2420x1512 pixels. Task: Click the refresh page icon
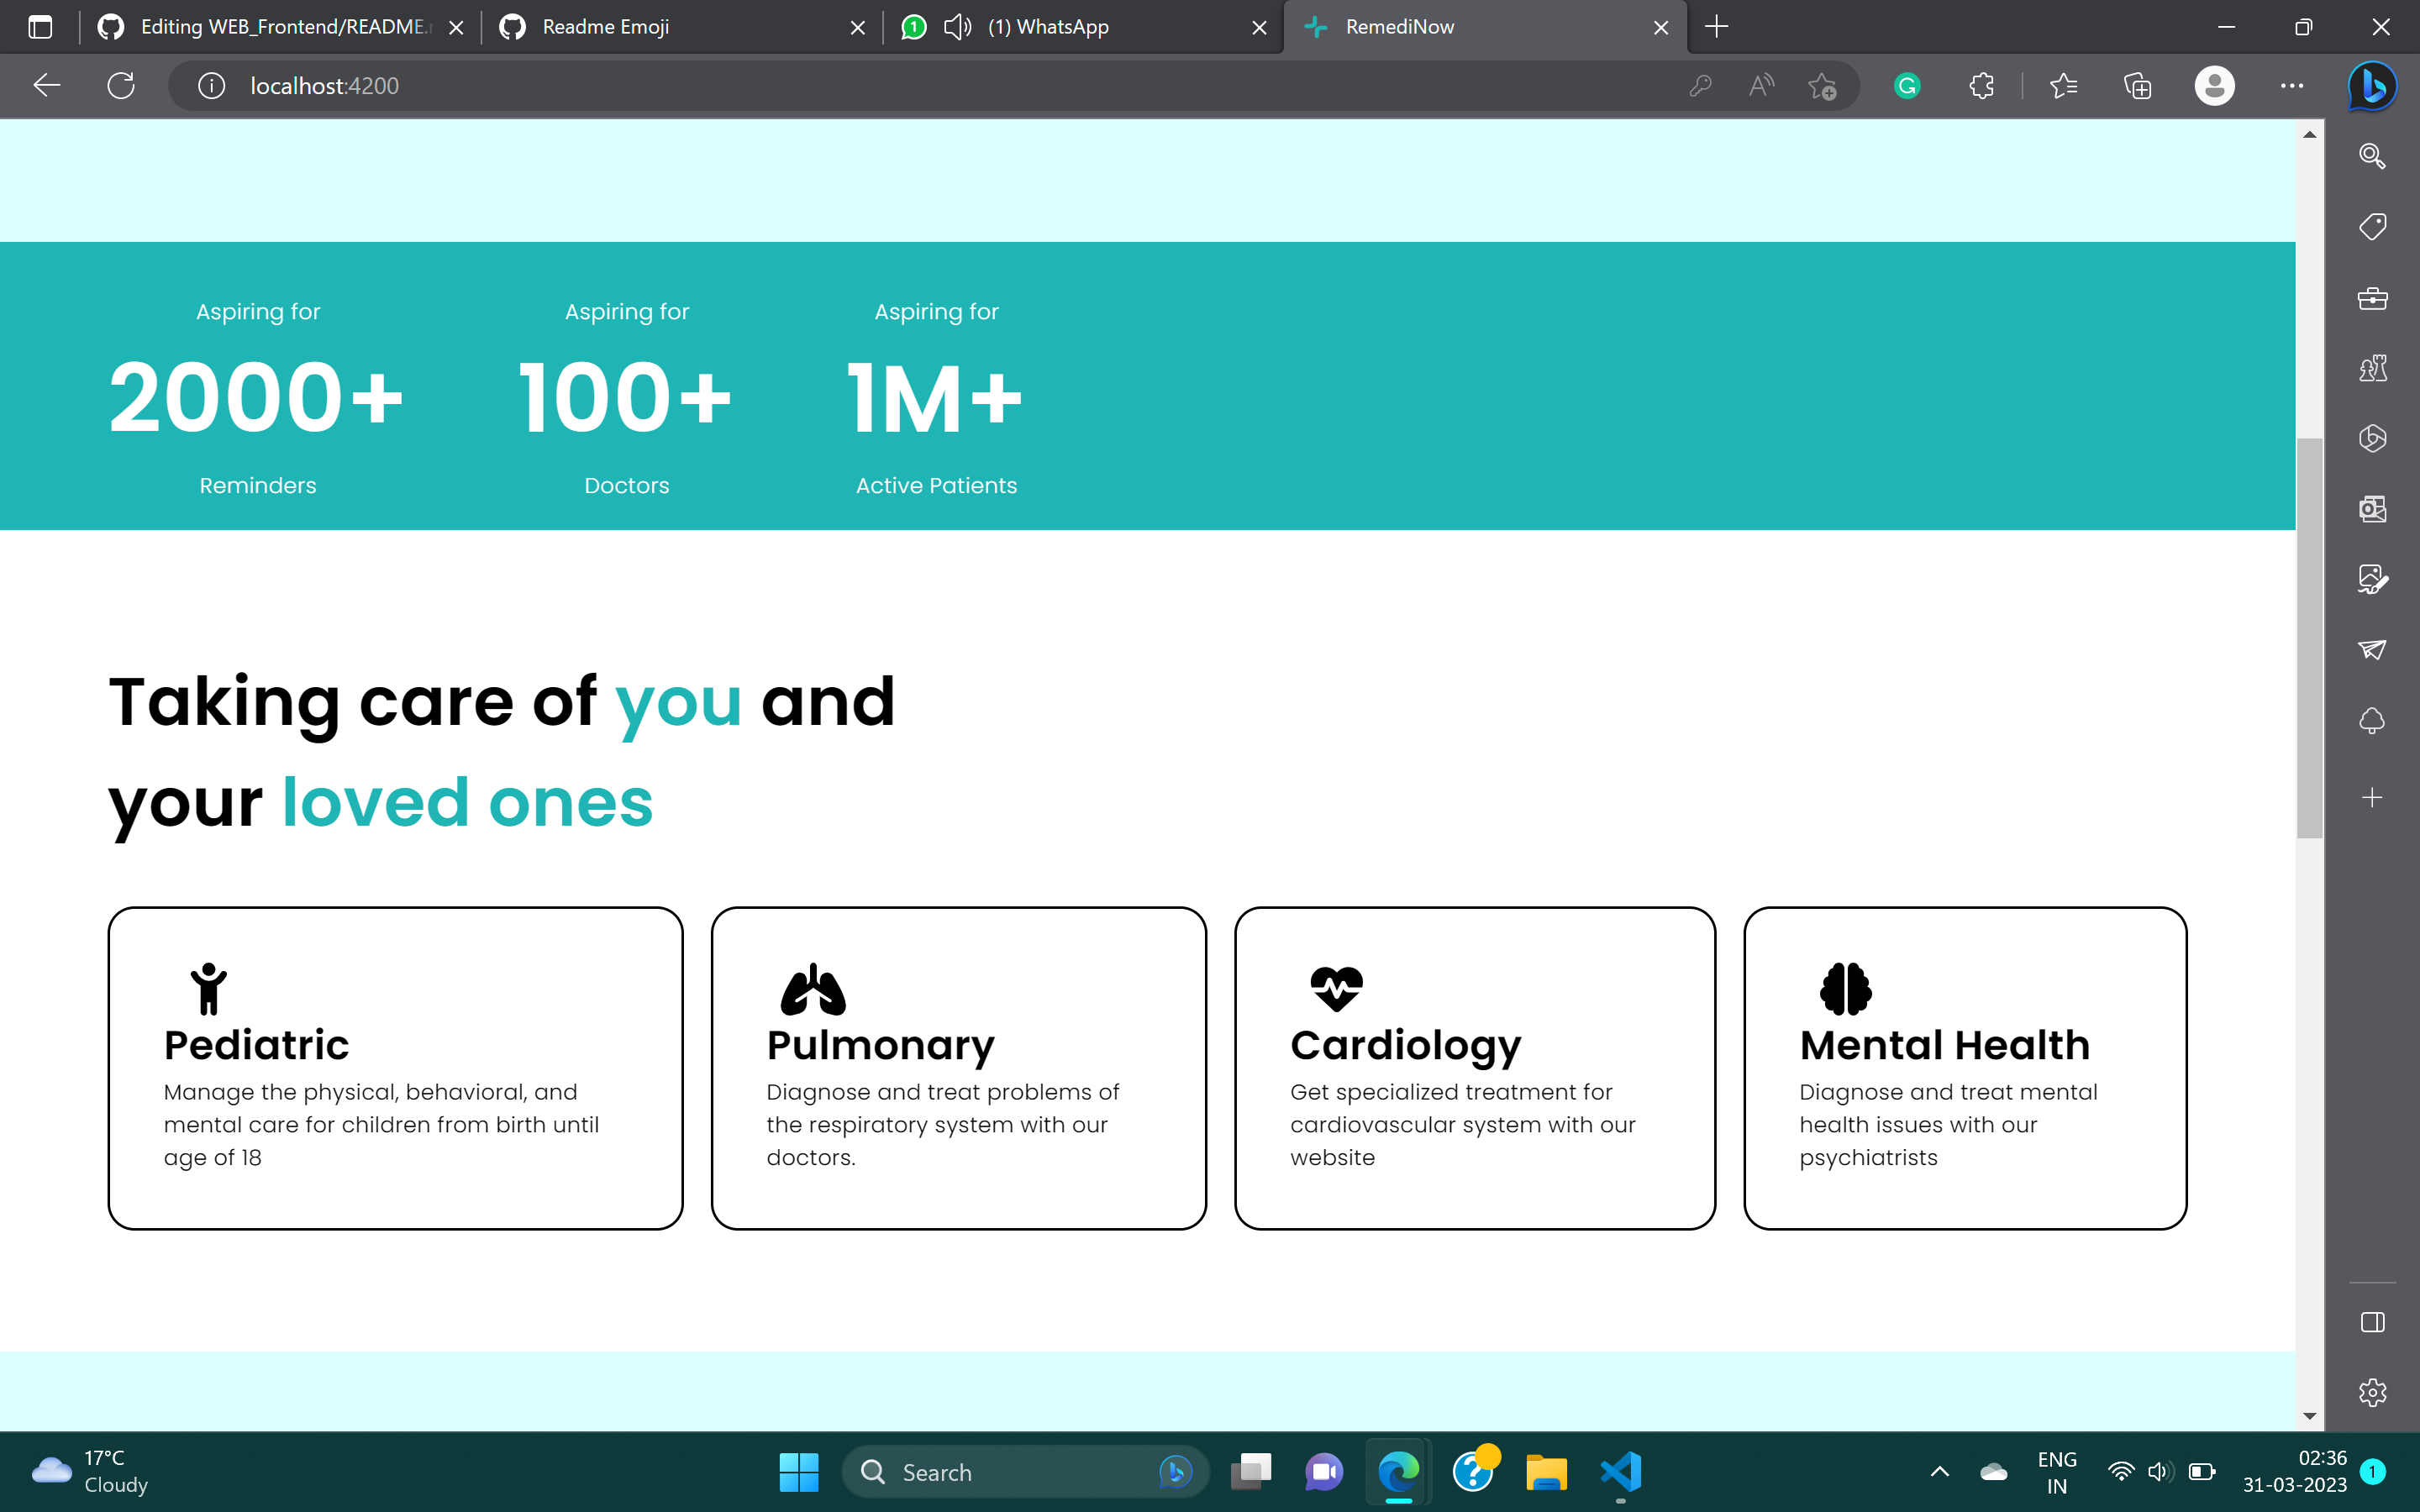(121, 86)
